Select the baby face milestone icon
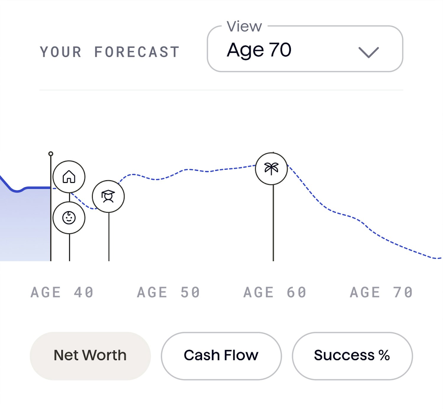Viewport: 443px width, 410px height. click(69, 218)
